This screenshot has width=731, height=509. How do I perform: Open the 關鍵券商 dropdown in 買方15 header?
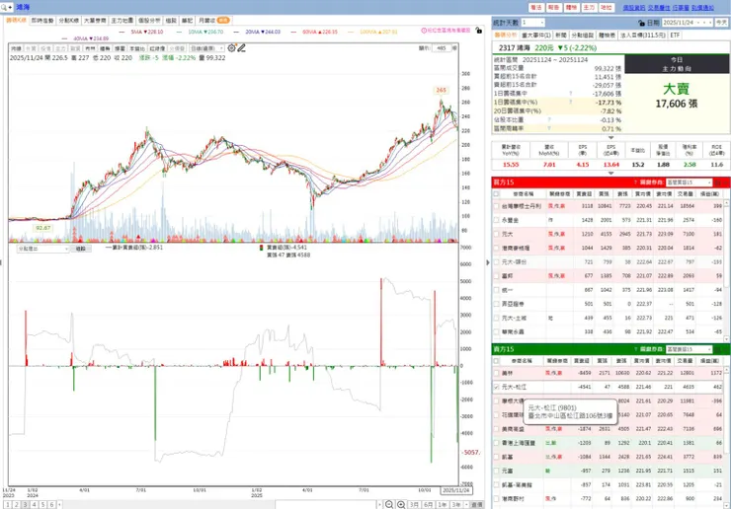click(x=690, y=182)
